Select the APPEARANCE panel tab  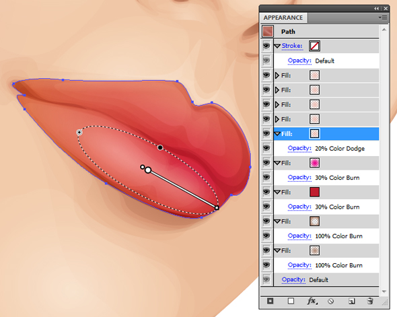tap(283, 17)
